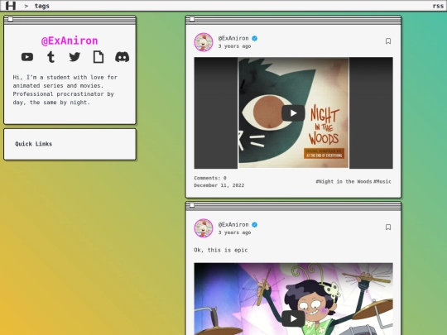Play the drummer cartoon video

[x=293, y=318]
